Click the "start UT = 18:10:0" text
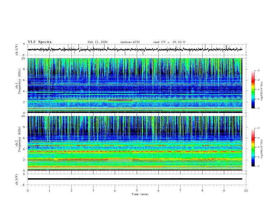The height and width of the screenshot is (214, 277). click(x=169, y=42)
